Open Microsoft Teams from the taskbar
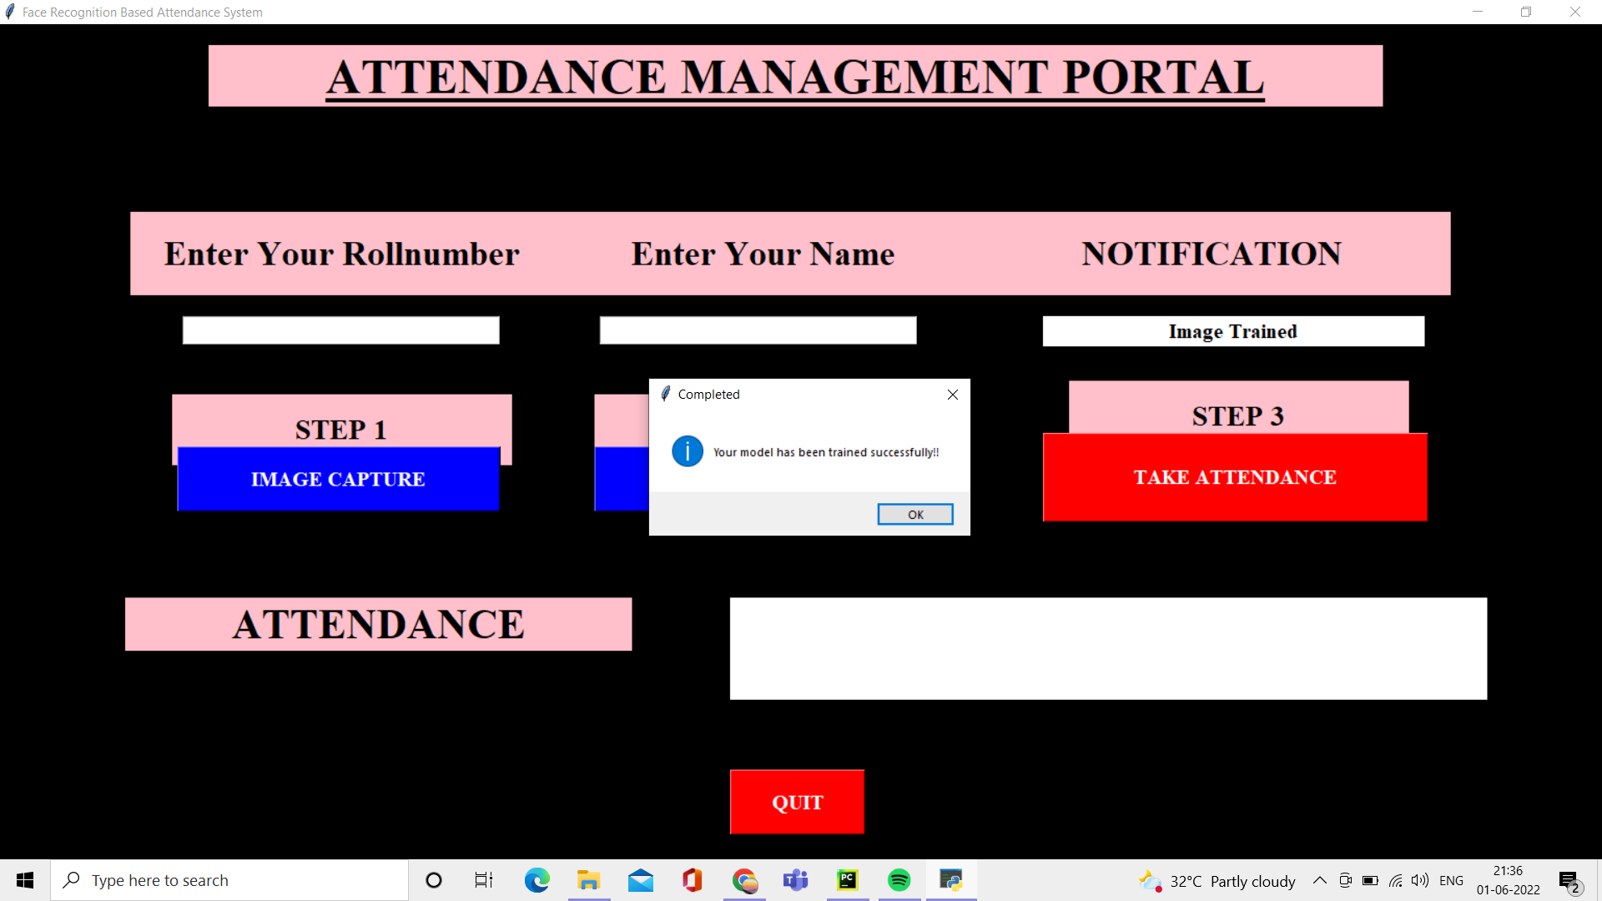 coord(795,880)
